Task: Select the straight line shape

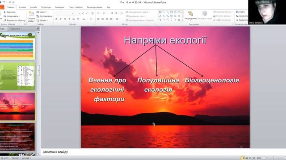Action: [164, 12]
